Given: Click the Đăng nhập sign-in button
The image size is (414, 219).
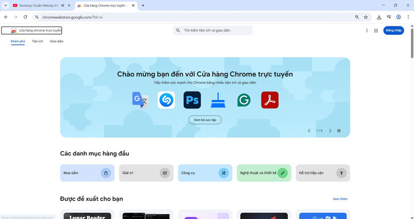Looking at the screenshot, I should coord(393,31).
